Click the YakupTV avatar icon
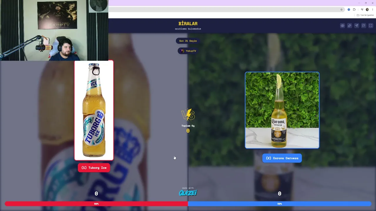This screenshot has height=211, width=376. [x=182, y=51]
